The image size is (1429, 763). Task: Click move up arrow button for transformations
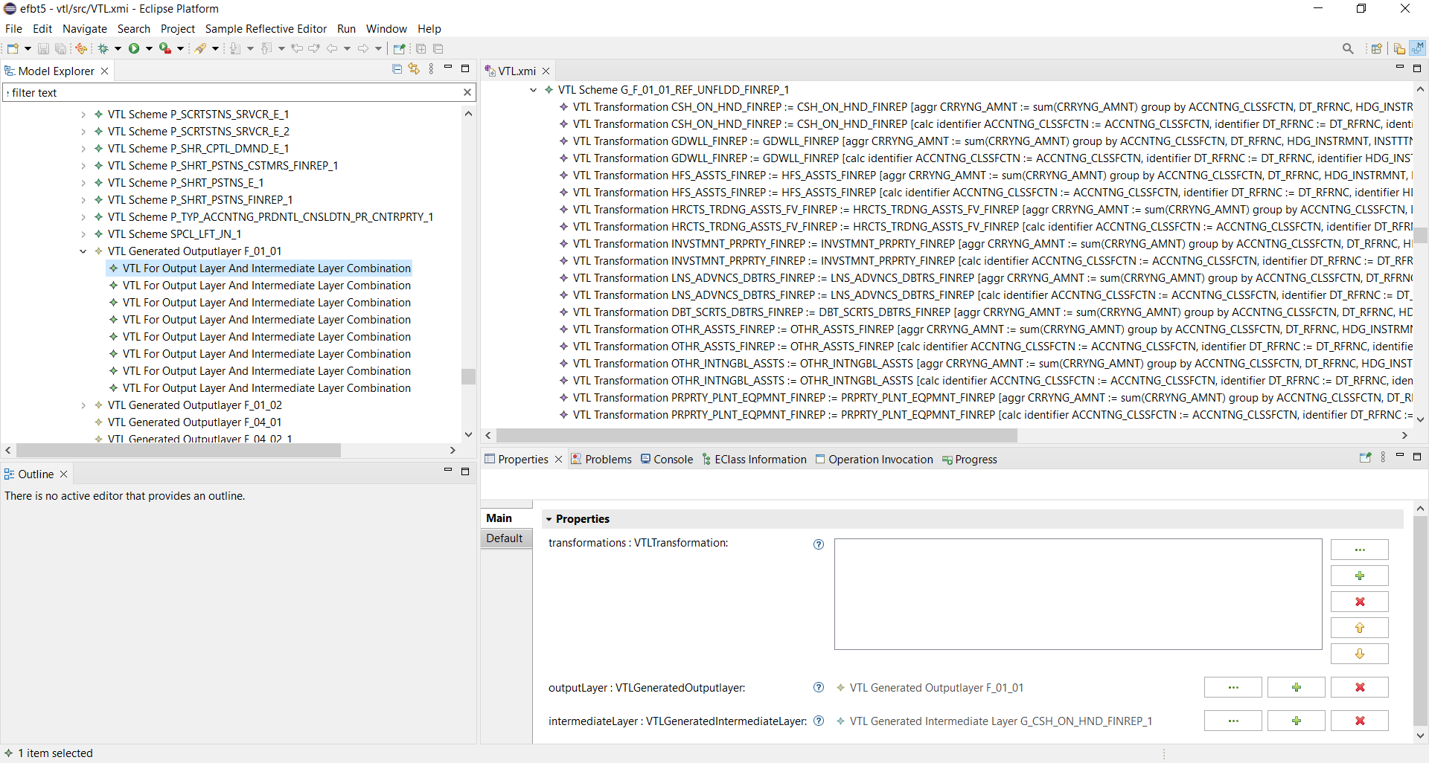coord(1359,628)
